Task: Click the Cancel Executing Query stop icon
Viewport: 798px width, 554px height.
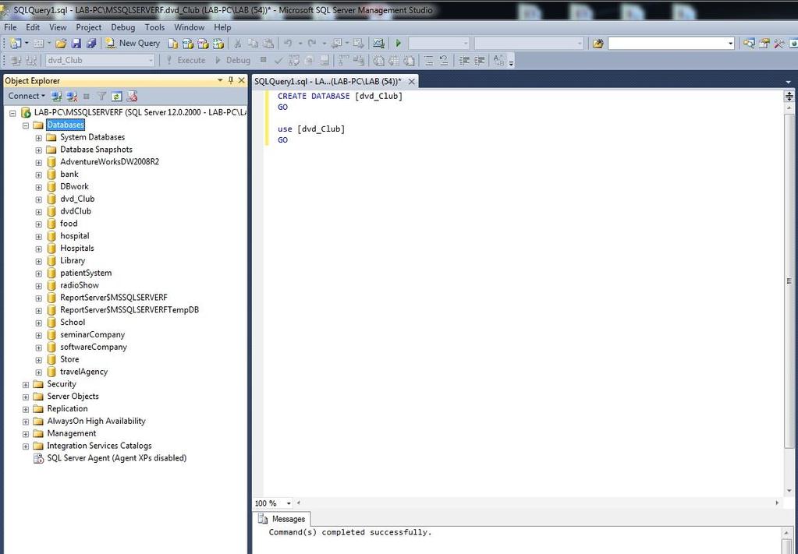Action: click(x=263, y=60)
